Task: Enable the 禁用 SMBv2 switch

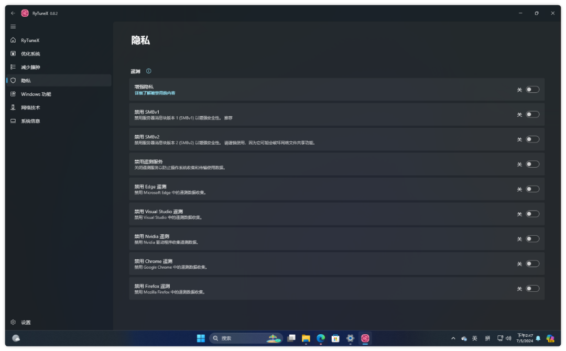Action: pos(532,139)
